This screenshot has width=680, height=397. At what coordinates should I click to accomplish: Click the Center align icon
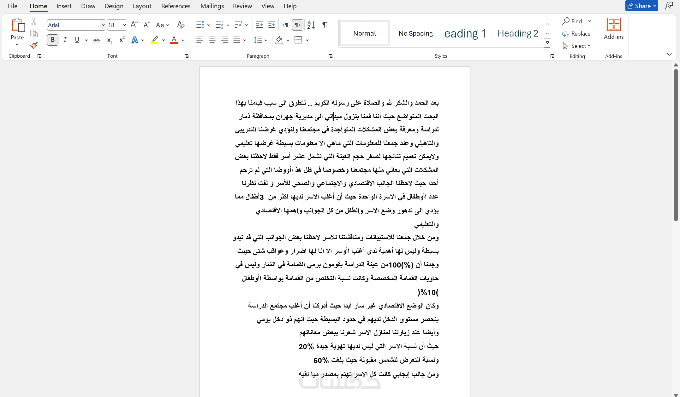pos(212,40)
